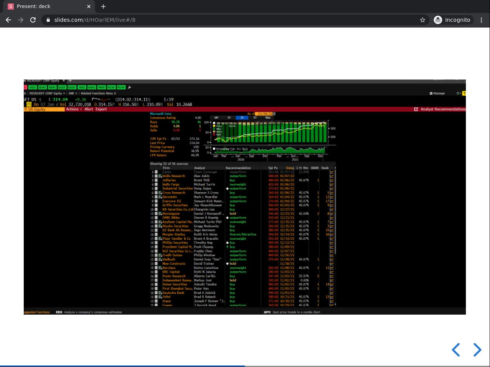Toggle the Price Spread chart checkbox
Viewport: 490px width, 367px height.
point(214,149)
